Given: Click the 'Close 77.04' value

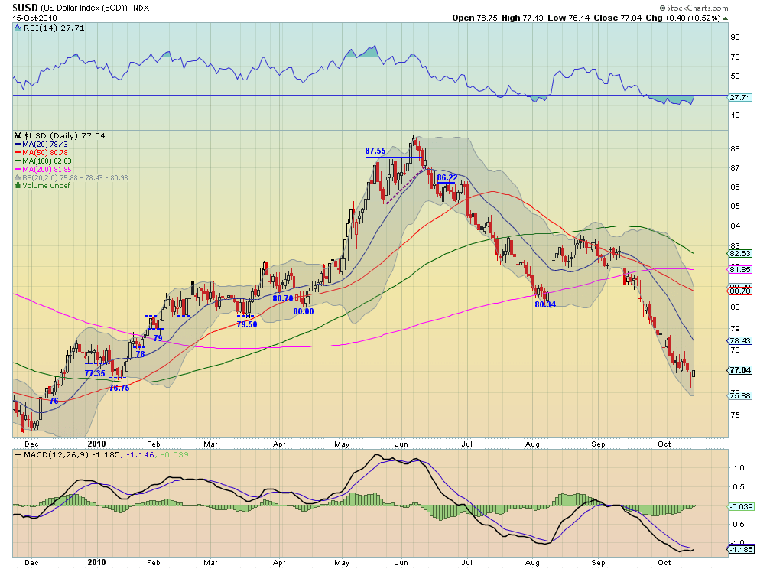Looking at the screenshot, I should click(618, 18).
